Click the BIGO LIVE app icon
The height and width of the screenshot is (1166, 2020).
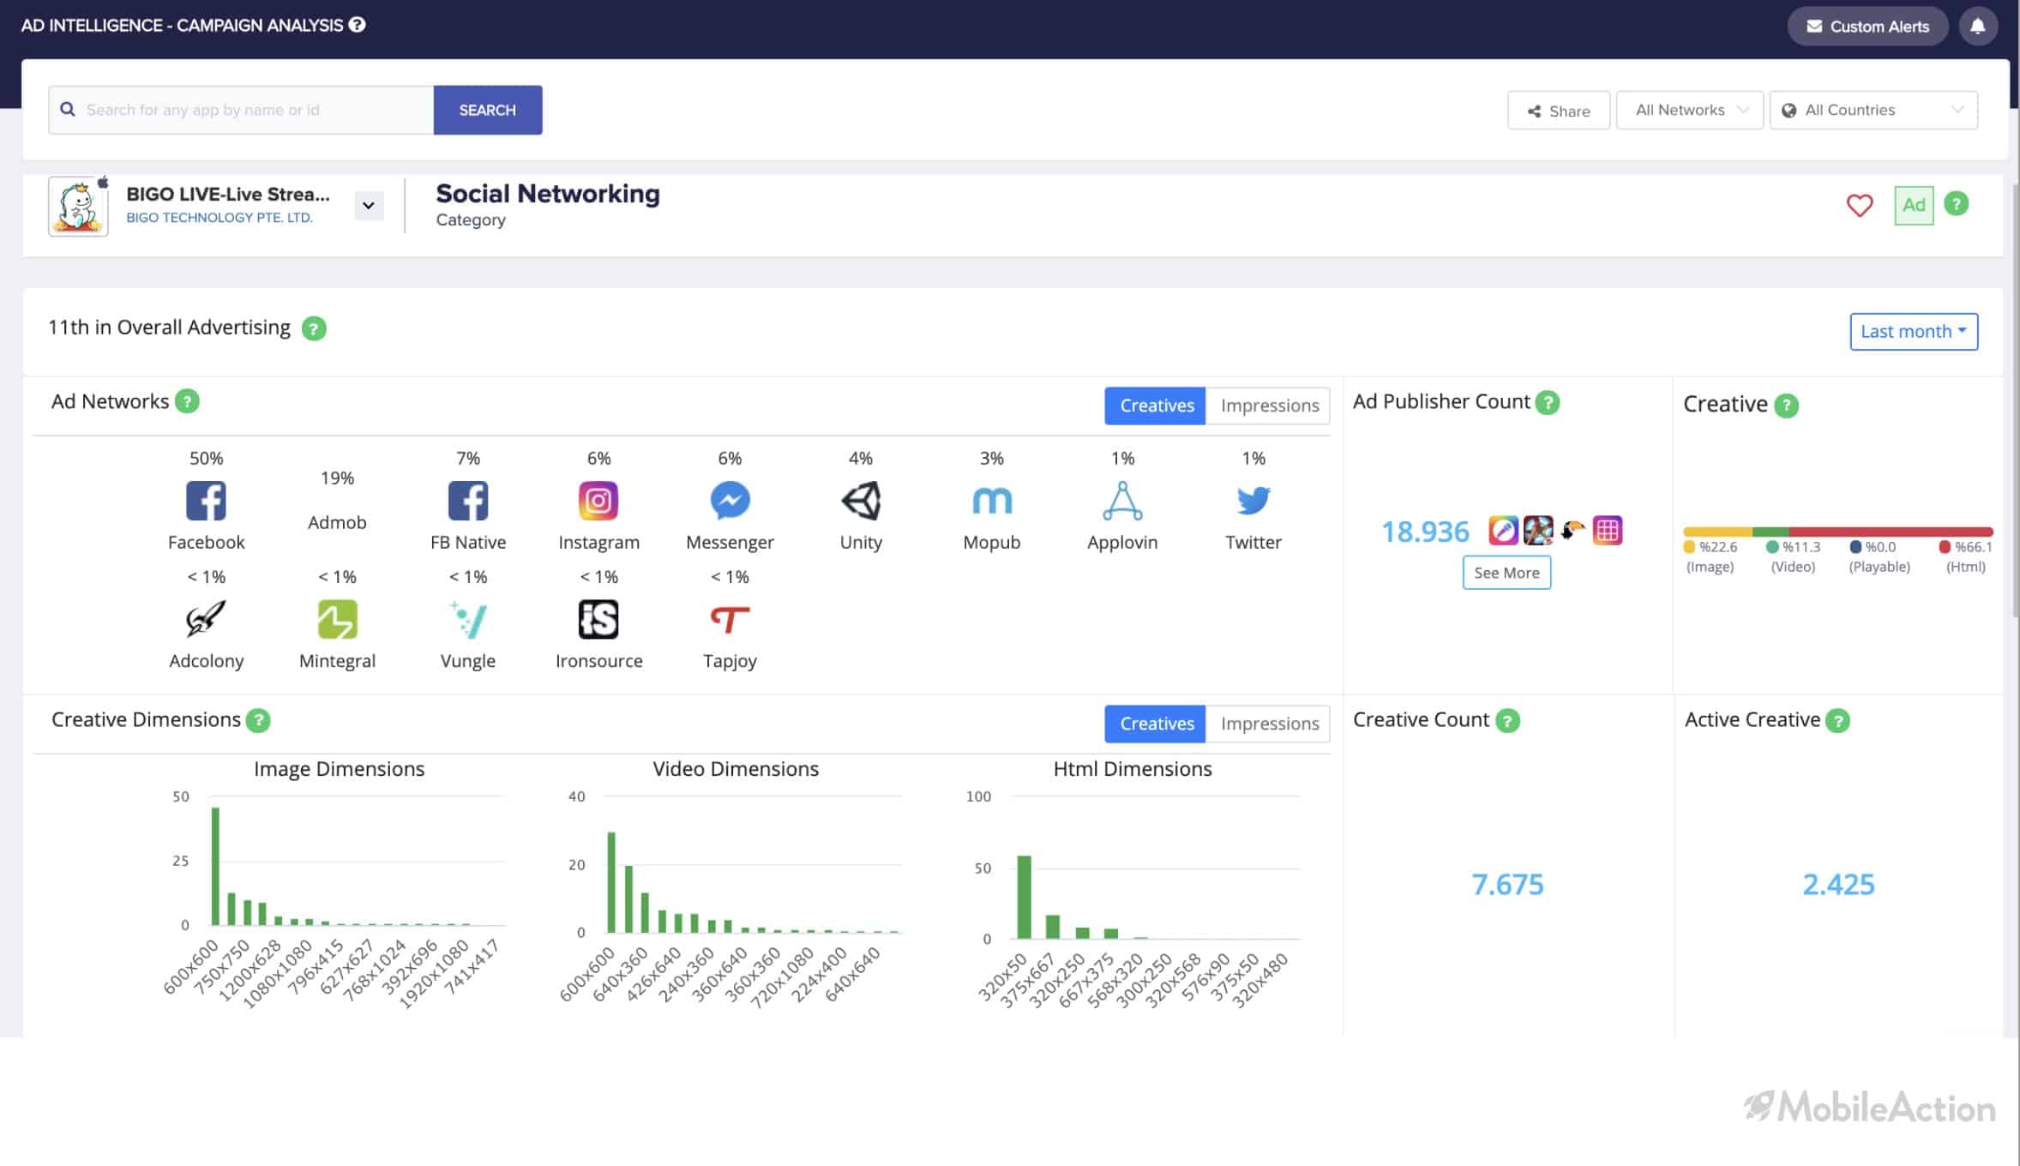[x=78, y=206]
